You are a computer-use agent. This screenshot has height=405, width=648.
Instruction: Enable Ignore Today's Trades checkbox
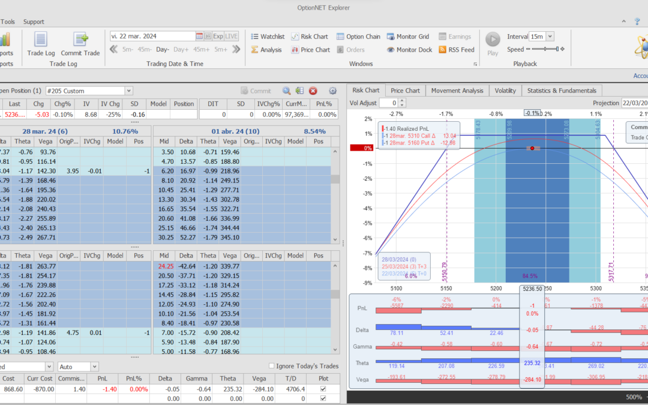(x=272, y=366)
